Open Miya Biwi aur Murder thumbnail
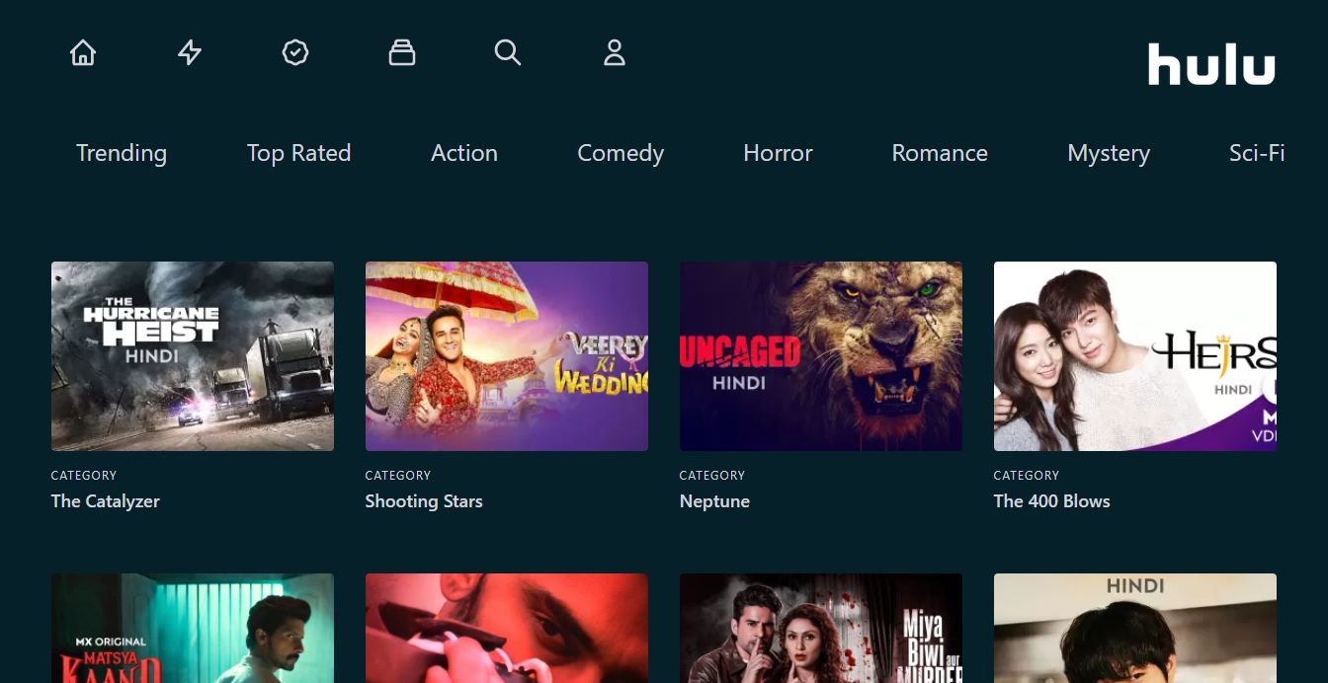 821,629
